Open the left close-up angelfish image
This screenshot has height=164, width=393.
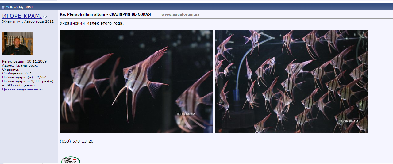click(136, 82)
